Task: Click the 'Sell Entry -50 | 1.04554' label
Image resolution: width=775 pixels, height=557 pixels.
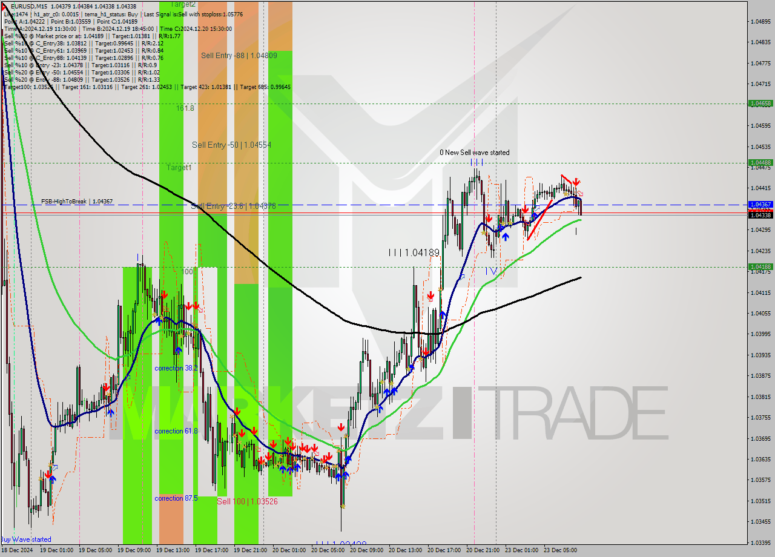Action: tap(231, 145)
